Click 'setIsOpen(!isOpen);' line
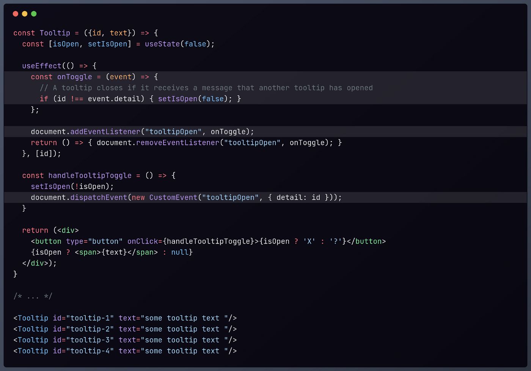 tap(72, 187)
